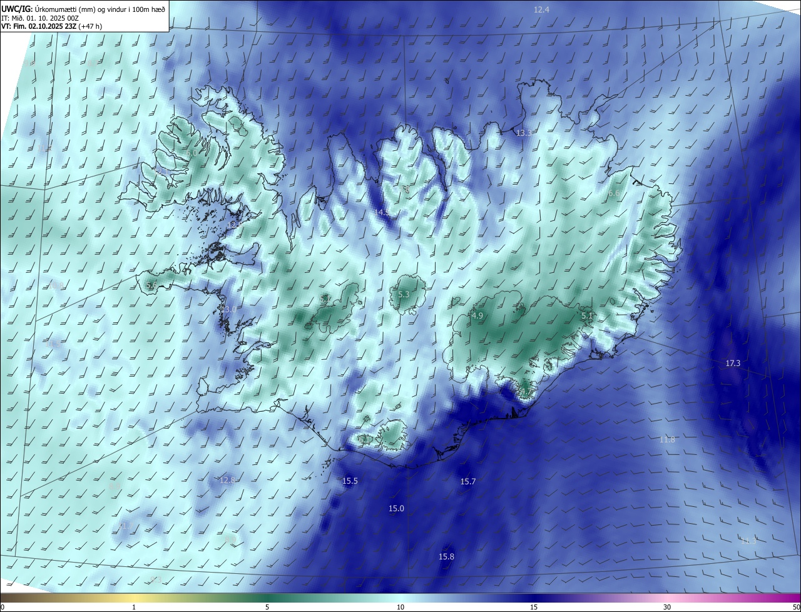Click the 17.3 value label

tap(733, 363)
